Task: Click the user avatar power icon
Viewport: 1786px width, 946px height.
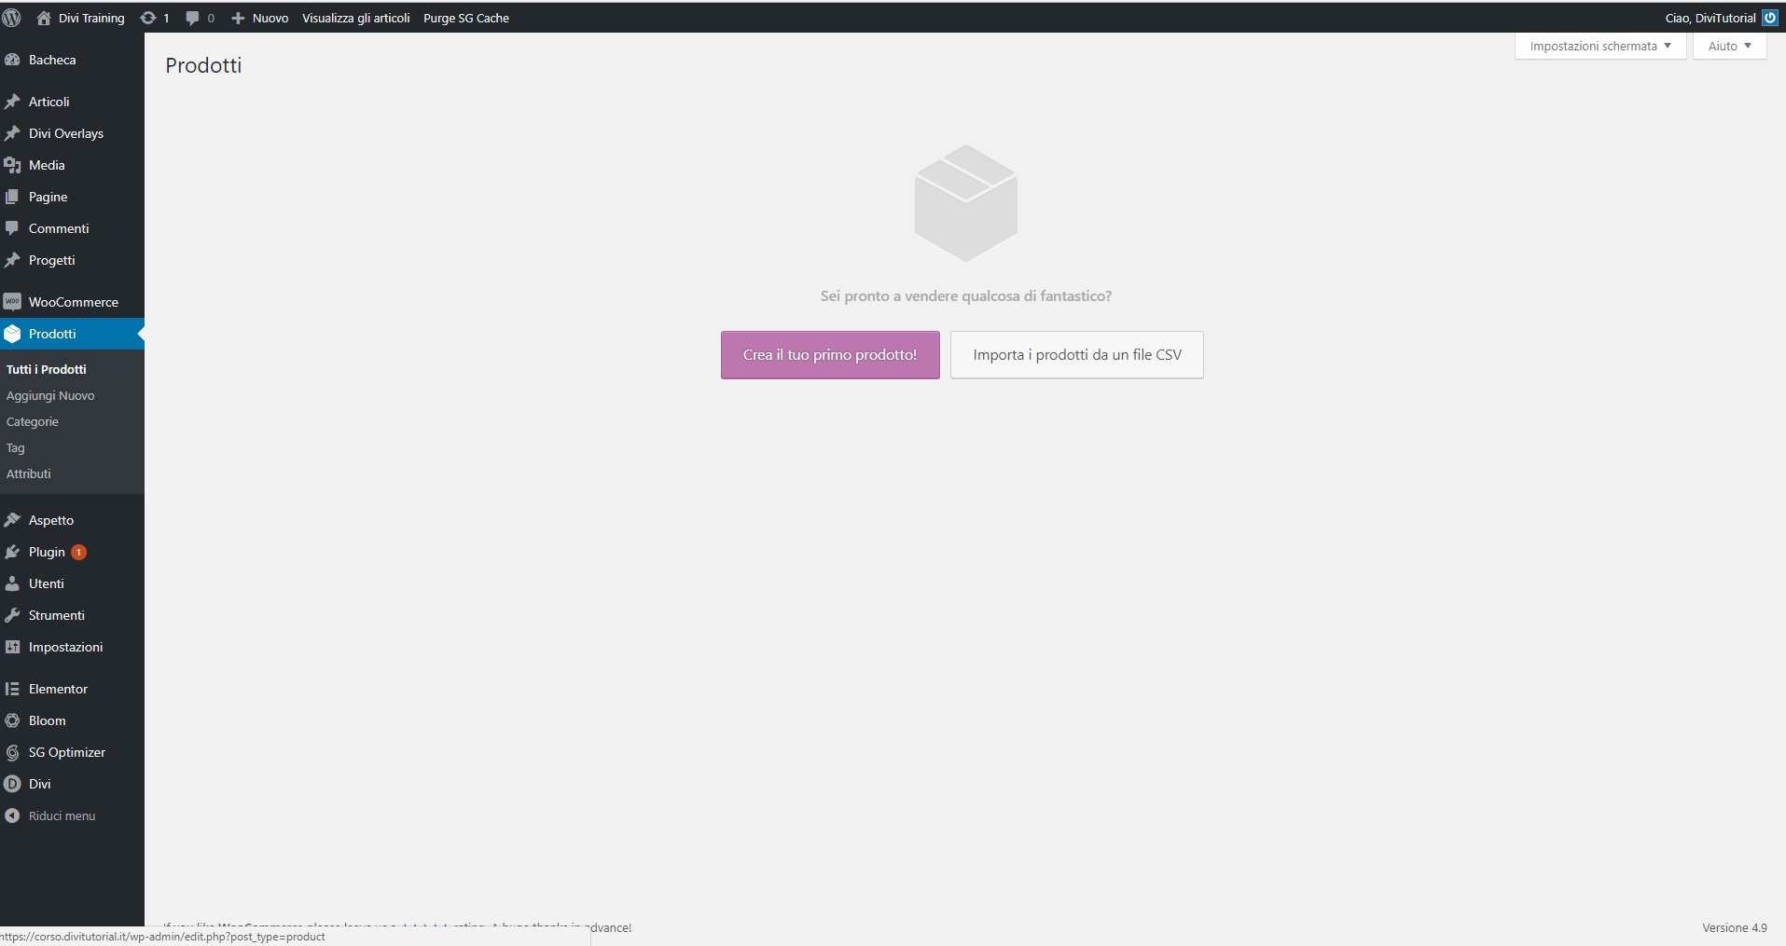Action: coord(1769,18)
